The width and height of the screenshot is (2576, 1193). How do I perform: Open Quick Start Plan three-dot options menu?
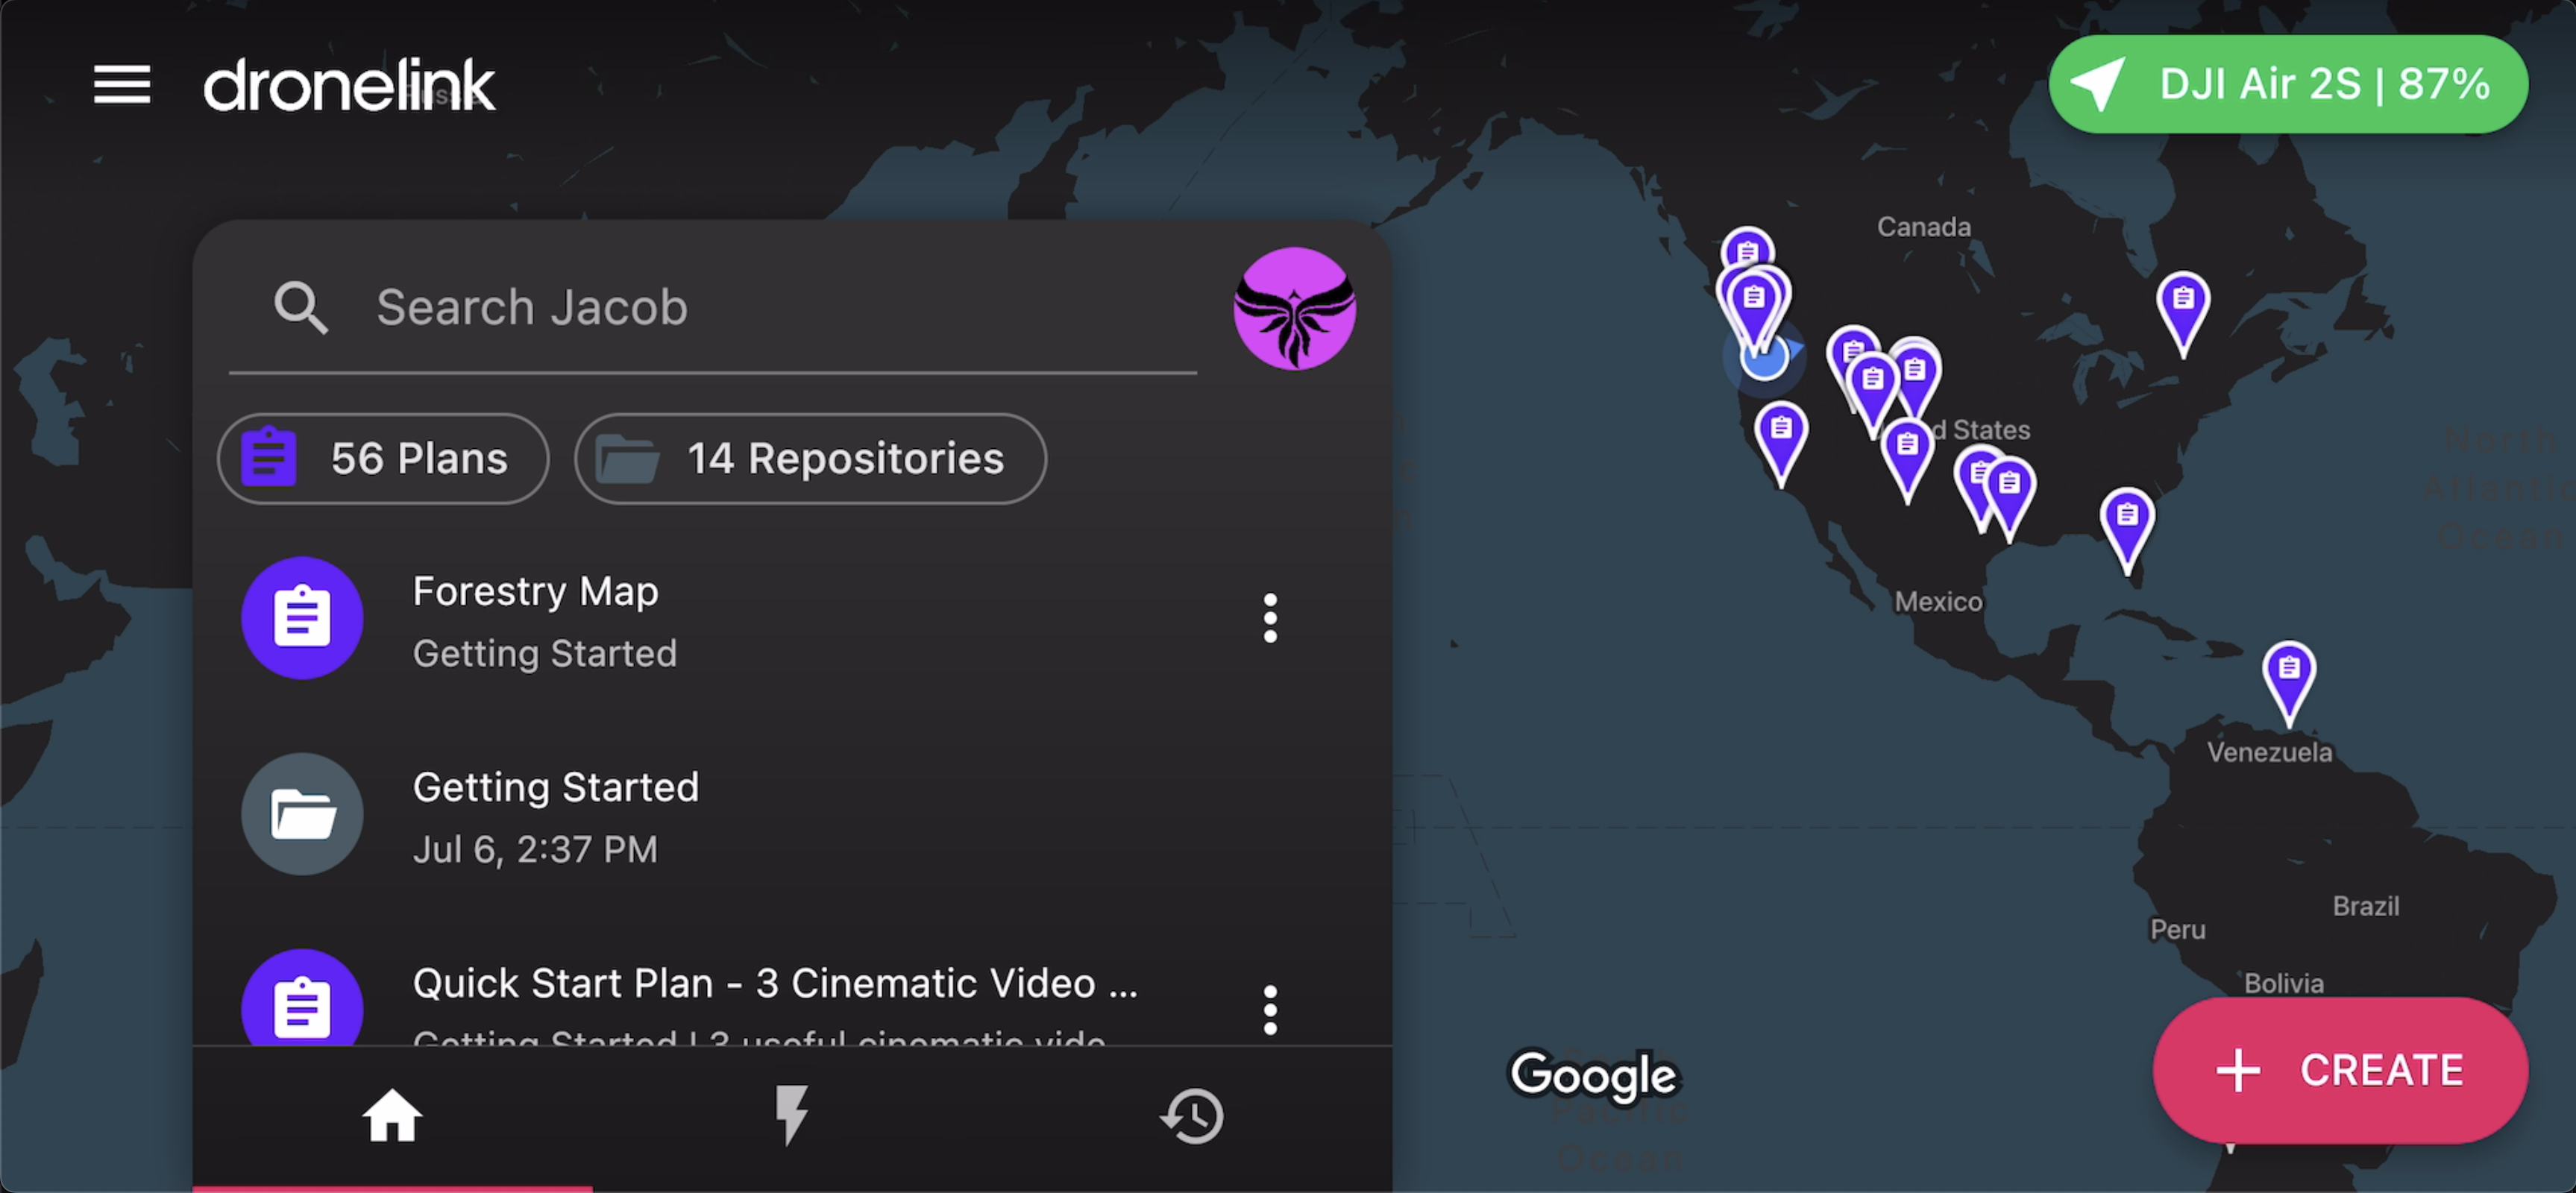point(1270,1010)
